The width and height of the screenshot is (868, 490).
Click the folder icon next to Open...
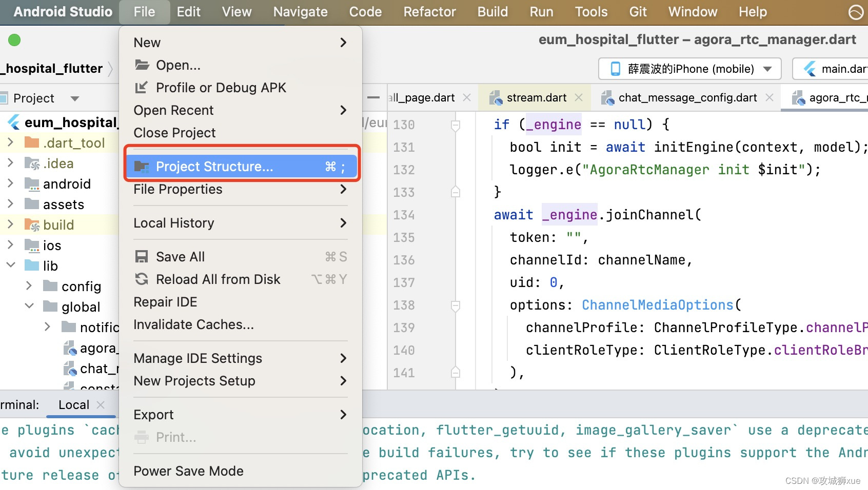(141, 65)
